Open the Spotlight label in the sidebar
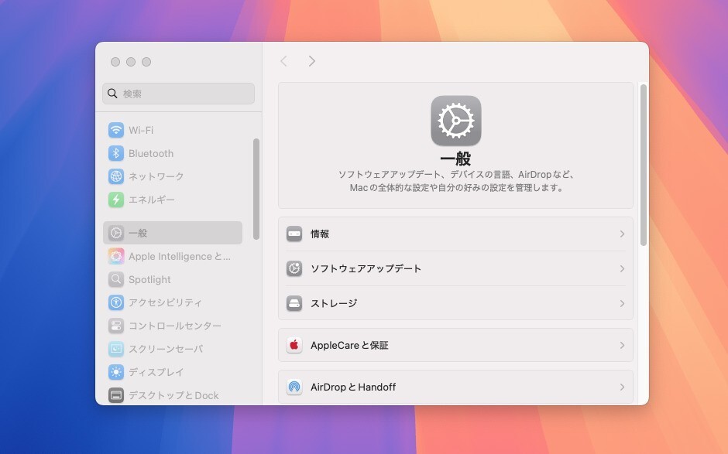 (149, 280)
